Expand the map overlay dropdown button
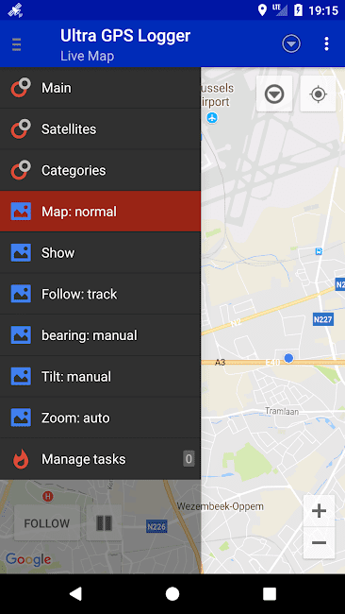 pos(274,94)
